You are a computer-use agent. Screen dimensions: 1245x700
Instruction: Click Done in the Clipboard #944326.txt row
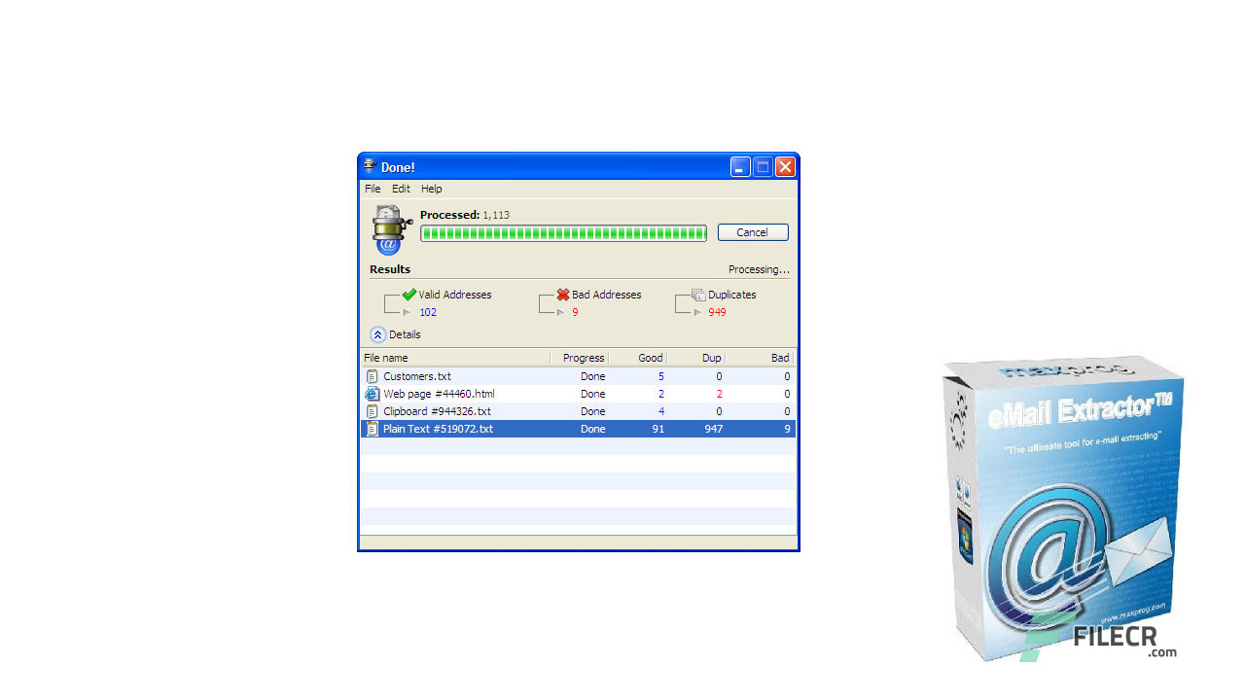(593, 411)
